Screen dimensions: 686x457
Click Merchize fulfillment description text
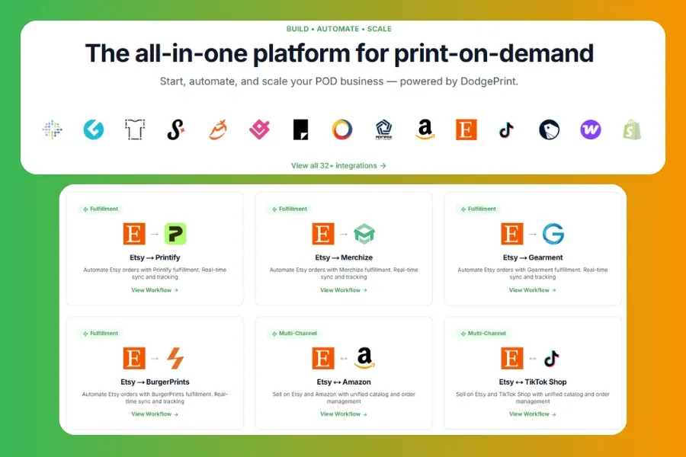344,273
